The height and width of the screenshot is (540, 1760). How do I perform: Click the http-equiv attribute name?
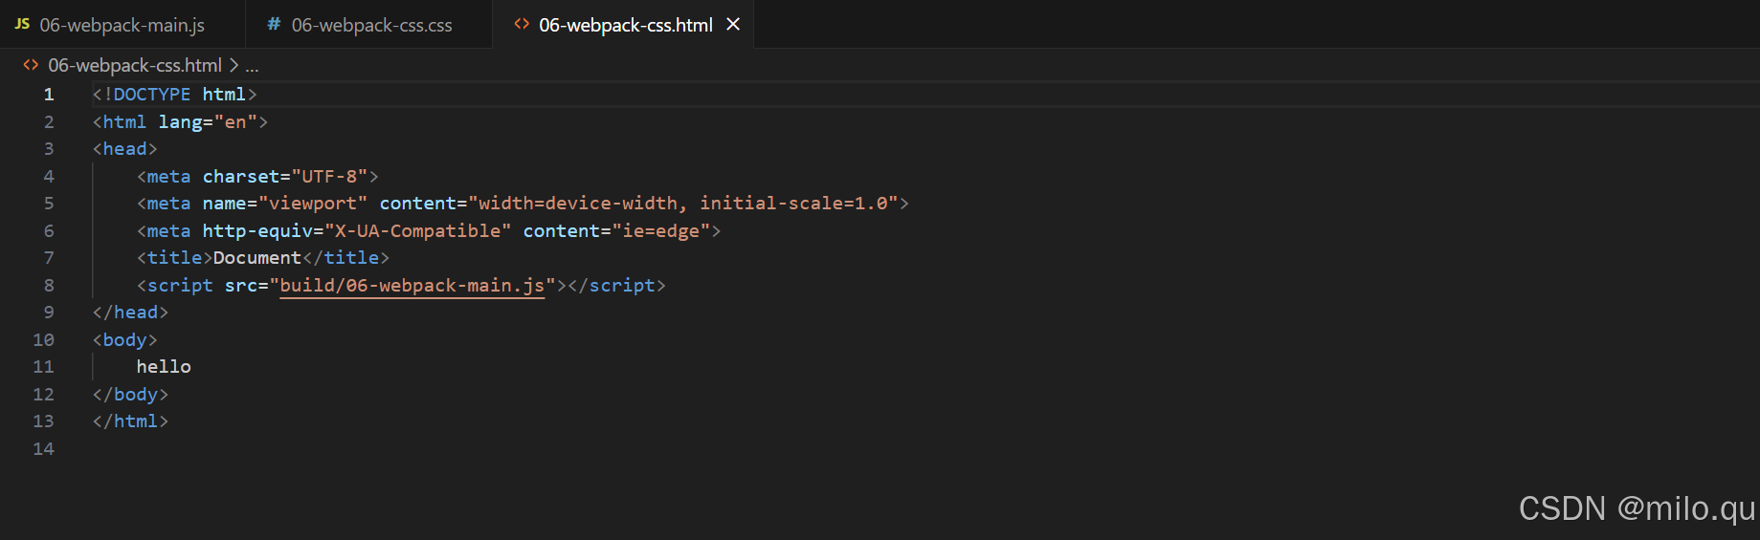(x=257, y=231)
